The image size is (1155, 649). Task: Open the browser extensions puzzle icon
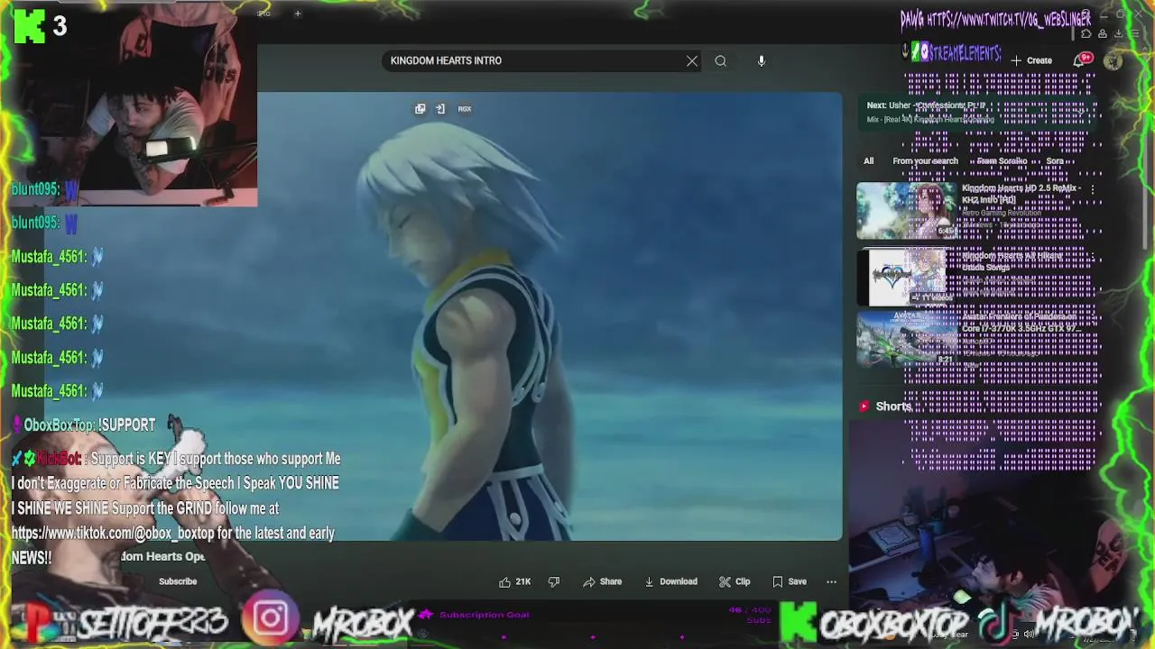pyautogui.click(x=1086, y=34)
